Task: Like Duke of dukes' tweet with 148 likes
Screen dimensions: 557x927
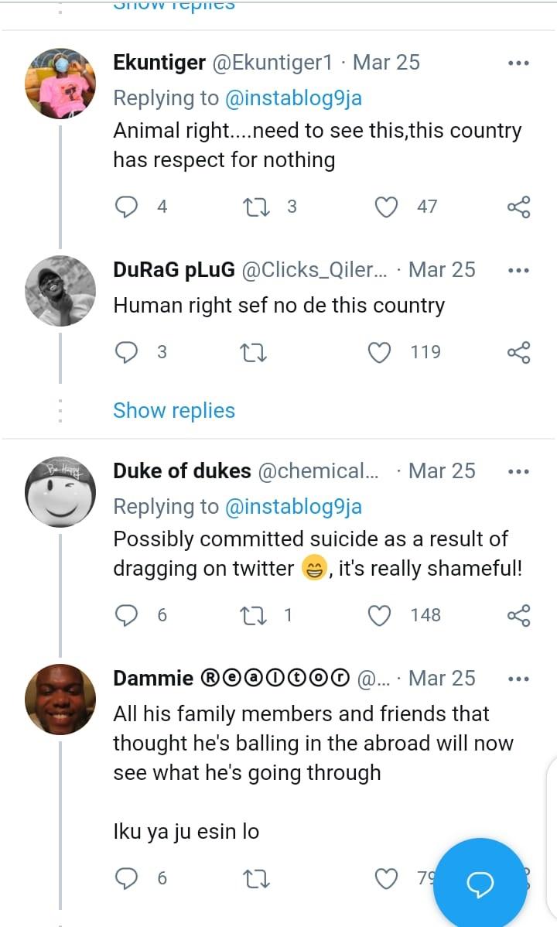Action: pyautogui.click(x=379, y=615)
